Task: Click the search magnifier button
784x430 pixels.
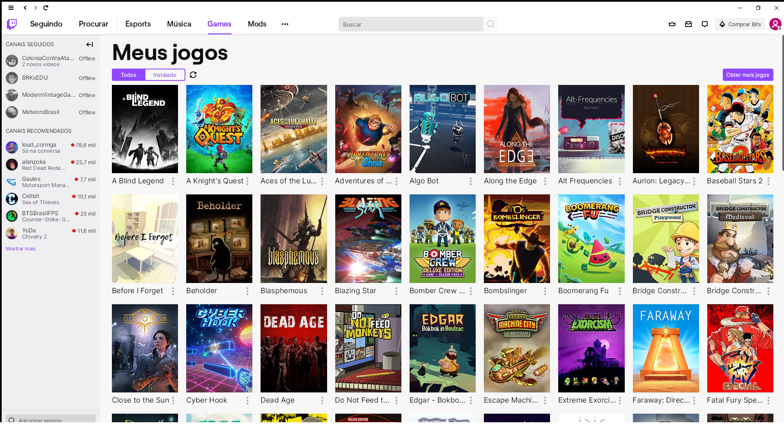Action: (x=490, y=24)
